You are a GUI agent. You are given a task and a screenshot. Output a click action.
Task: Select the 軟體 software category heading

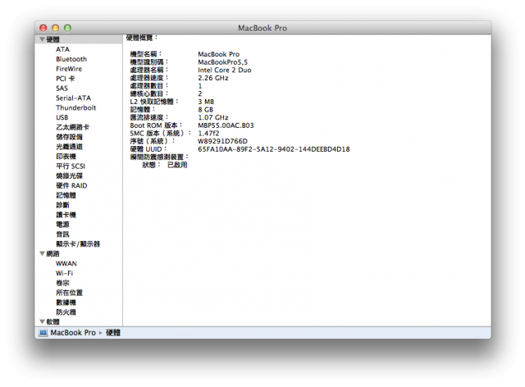pos(52,321)
